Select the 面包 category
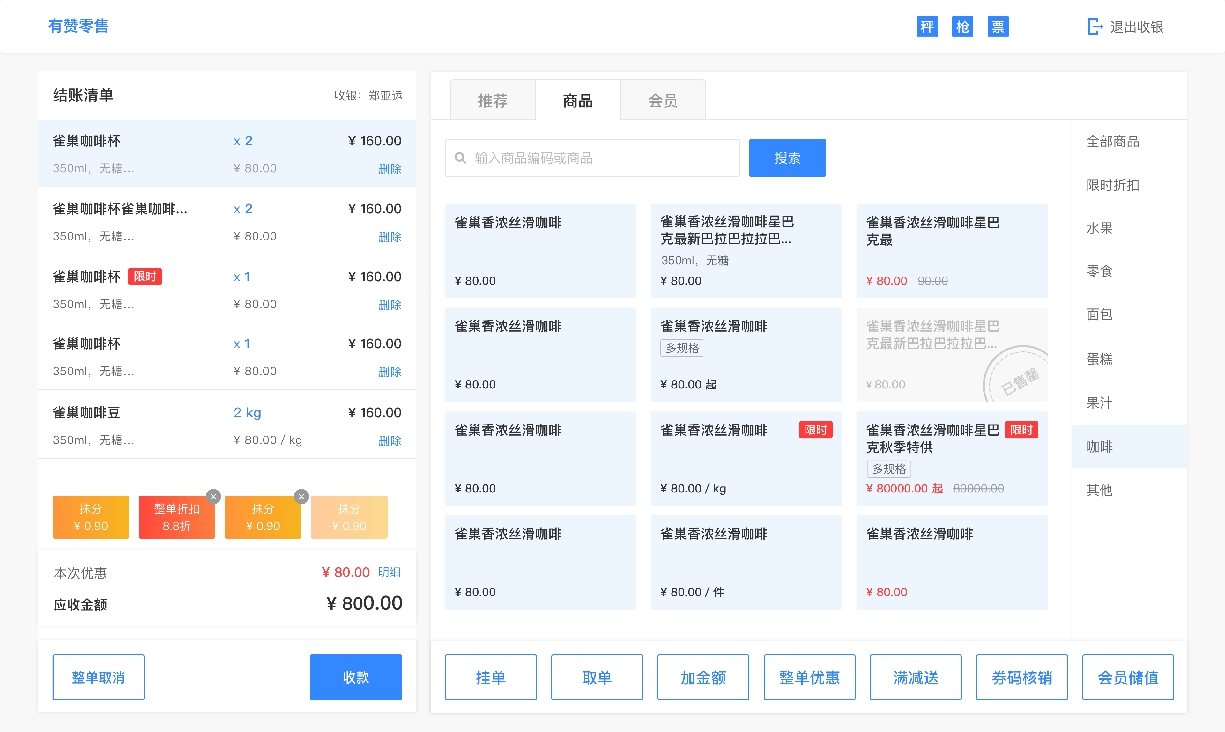 [x=1099, y=314]
